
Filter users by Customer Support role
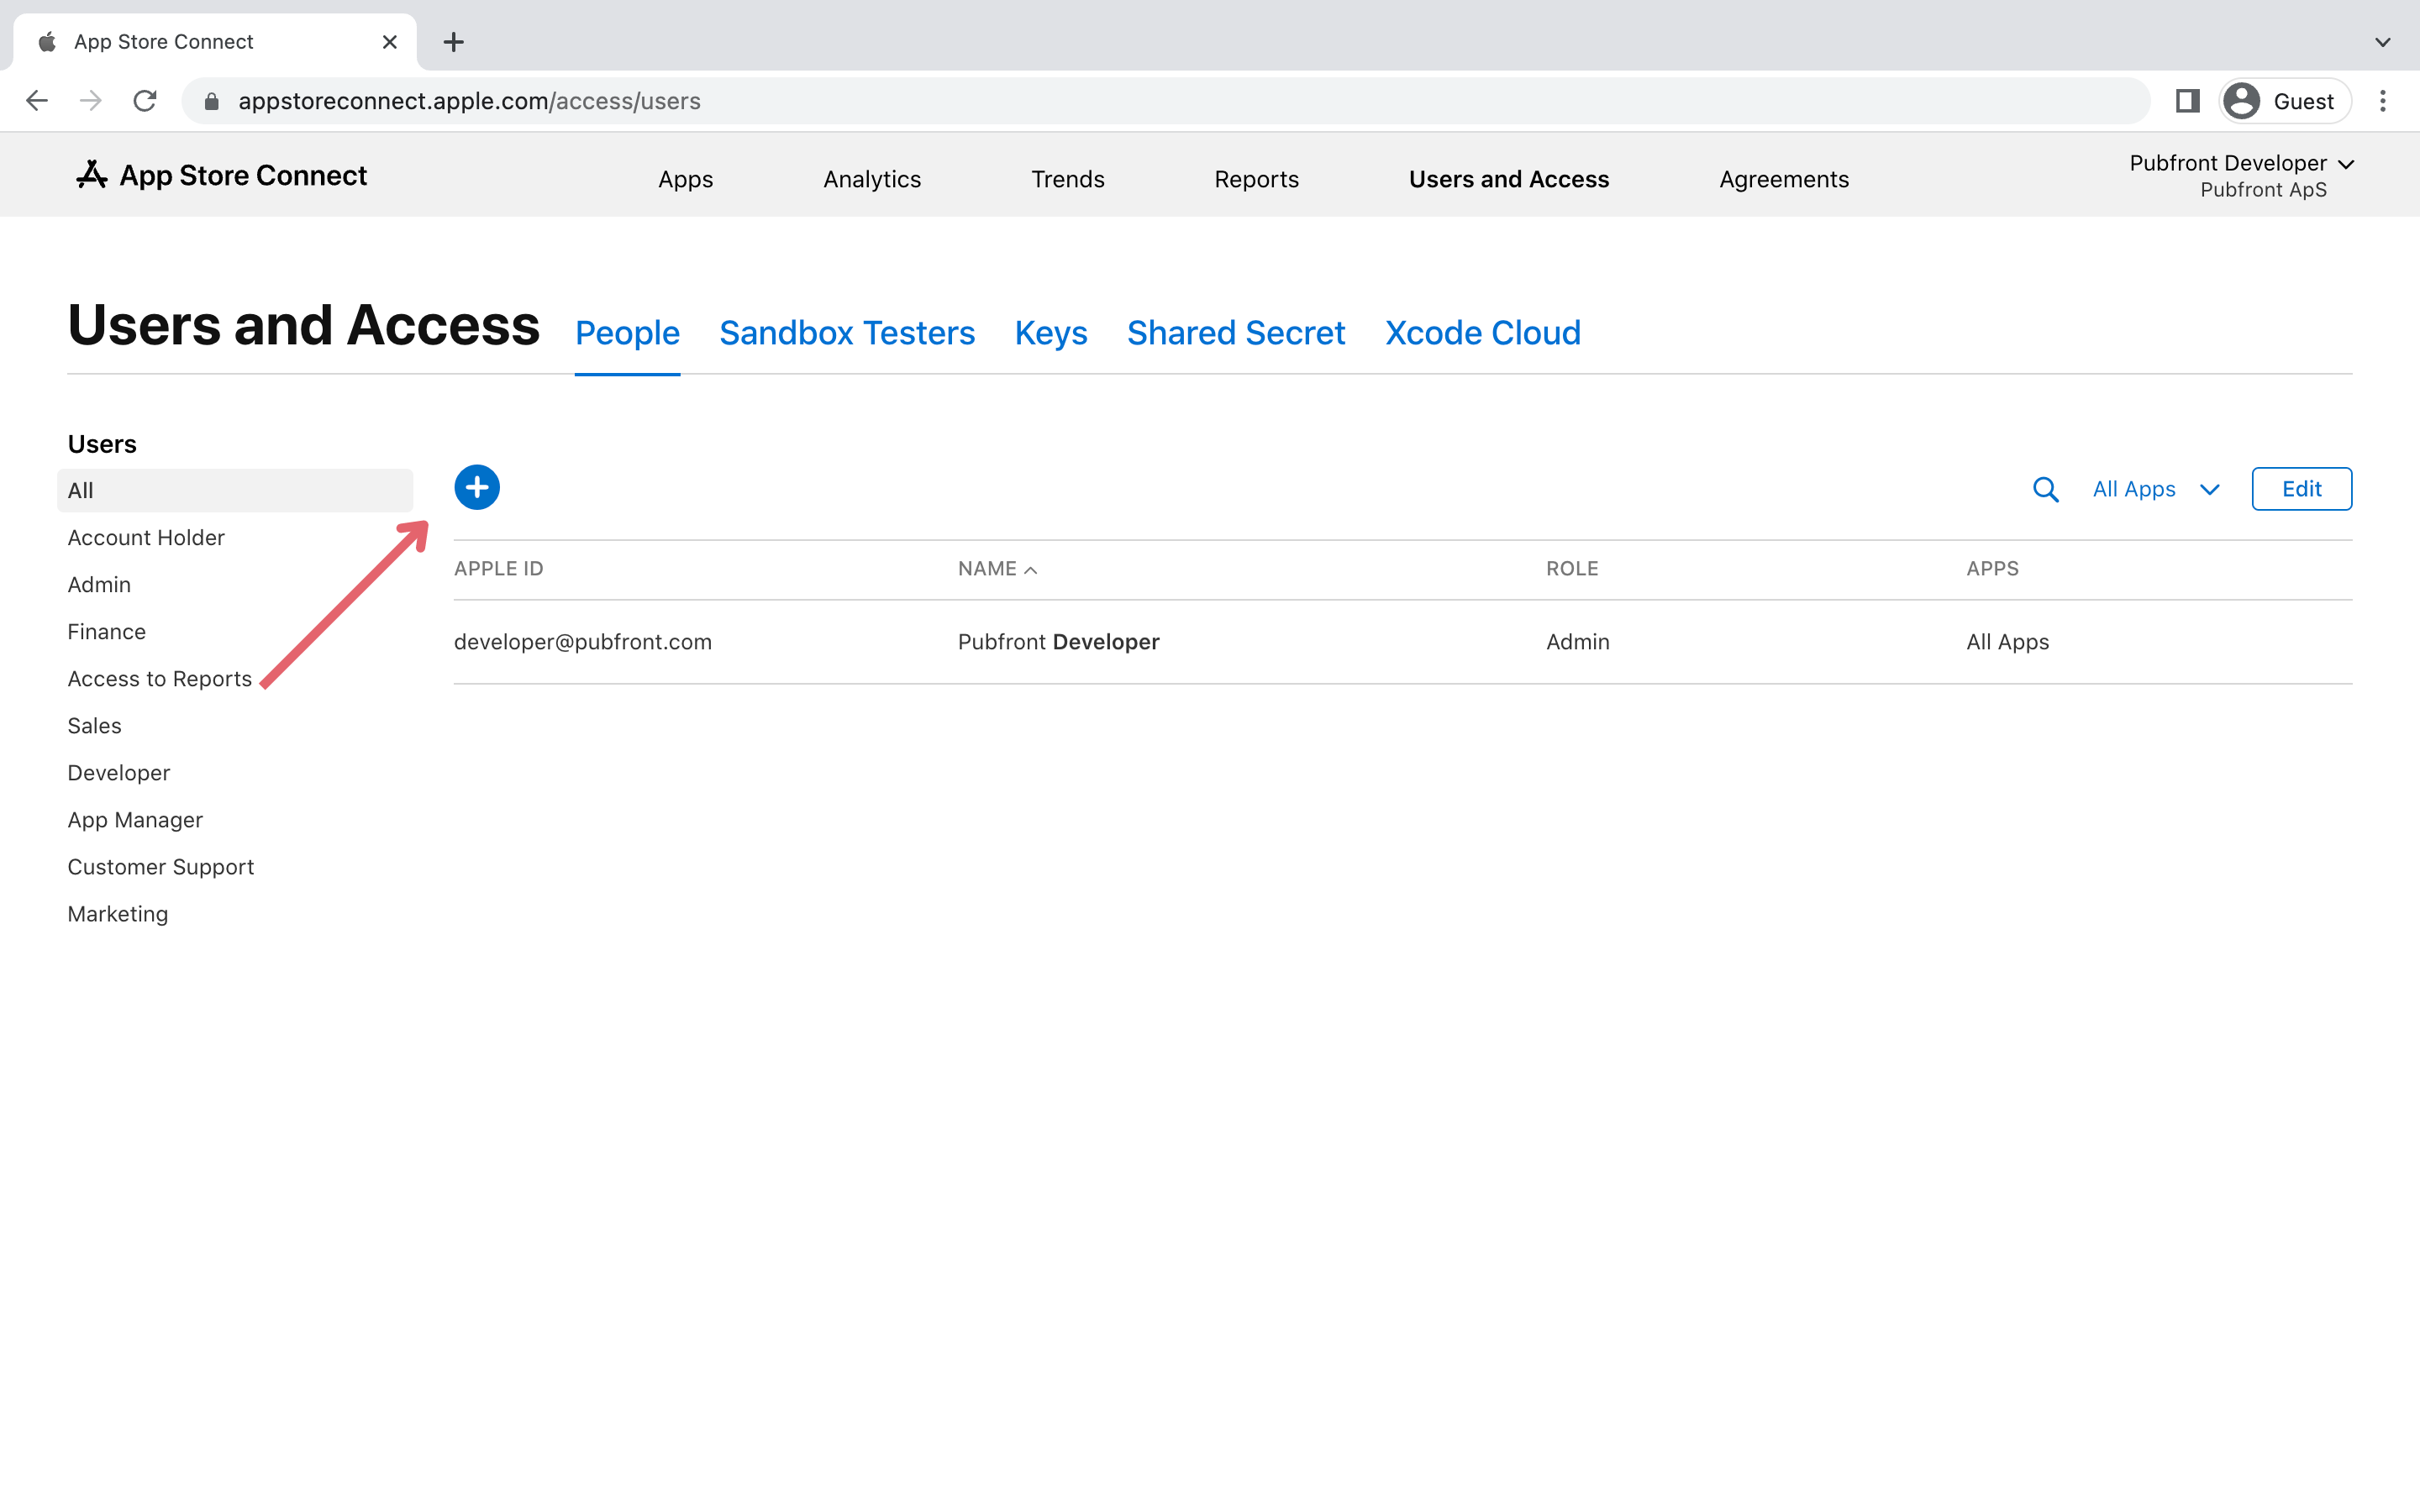[x=160, y=867]
